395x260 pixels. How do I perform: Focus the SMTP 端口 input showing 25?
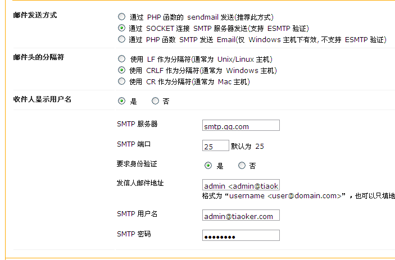(215, 145)
